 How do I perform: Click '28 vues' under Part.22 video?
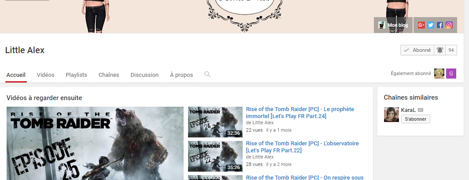tap(254, 165)
